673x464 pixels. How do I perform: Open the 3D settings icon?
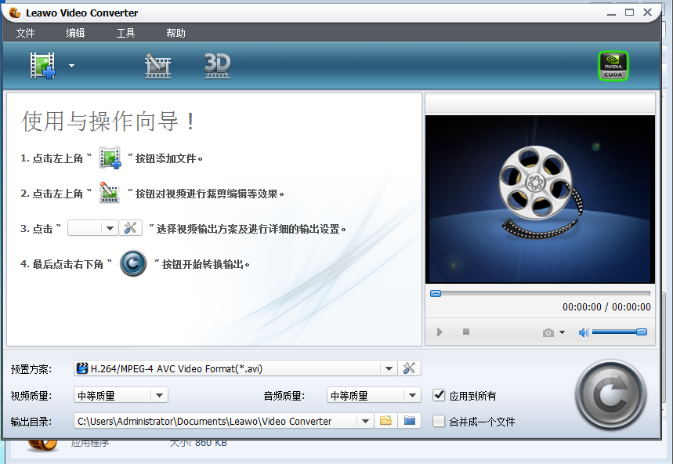[x=217, y=66]
